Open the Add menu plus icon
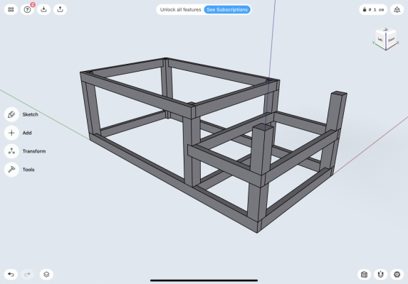The width and height of the screenshot is (408, 284). click(x=11, y=133)
